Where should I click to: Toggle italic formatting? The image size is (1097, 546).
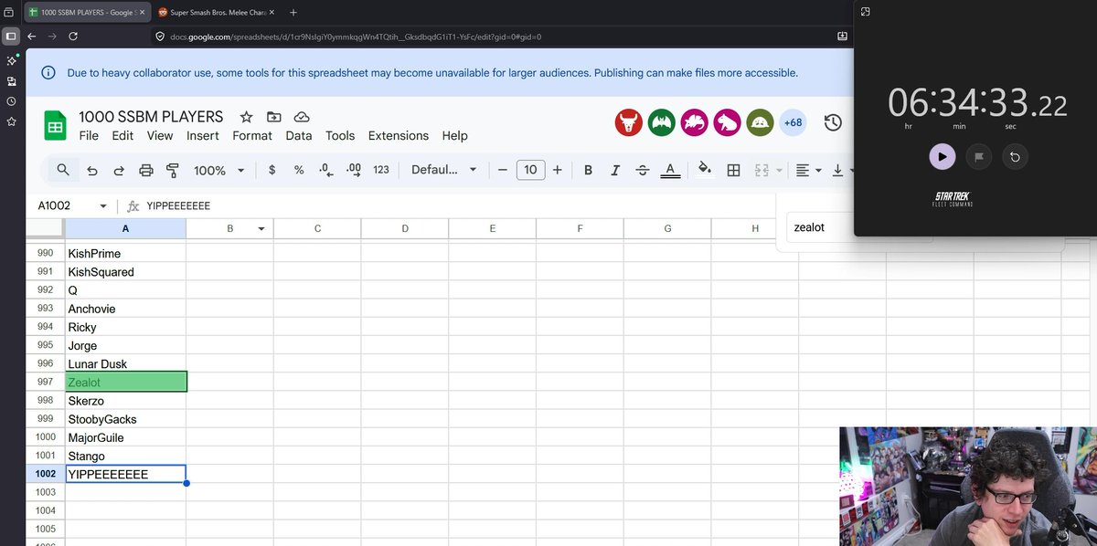(615, 170)
